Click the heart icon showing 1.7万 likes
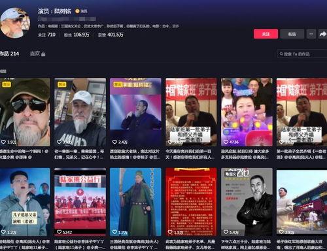This screenshot has height=251, width=327. pyautogui.click(x=114, y=232)
